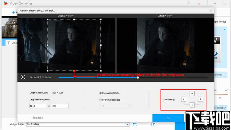The height and width of the screenshot is (130, 231).
Task: Nudge crop area right with Fine Tuning arrow
Action: (x=200, y=99)
